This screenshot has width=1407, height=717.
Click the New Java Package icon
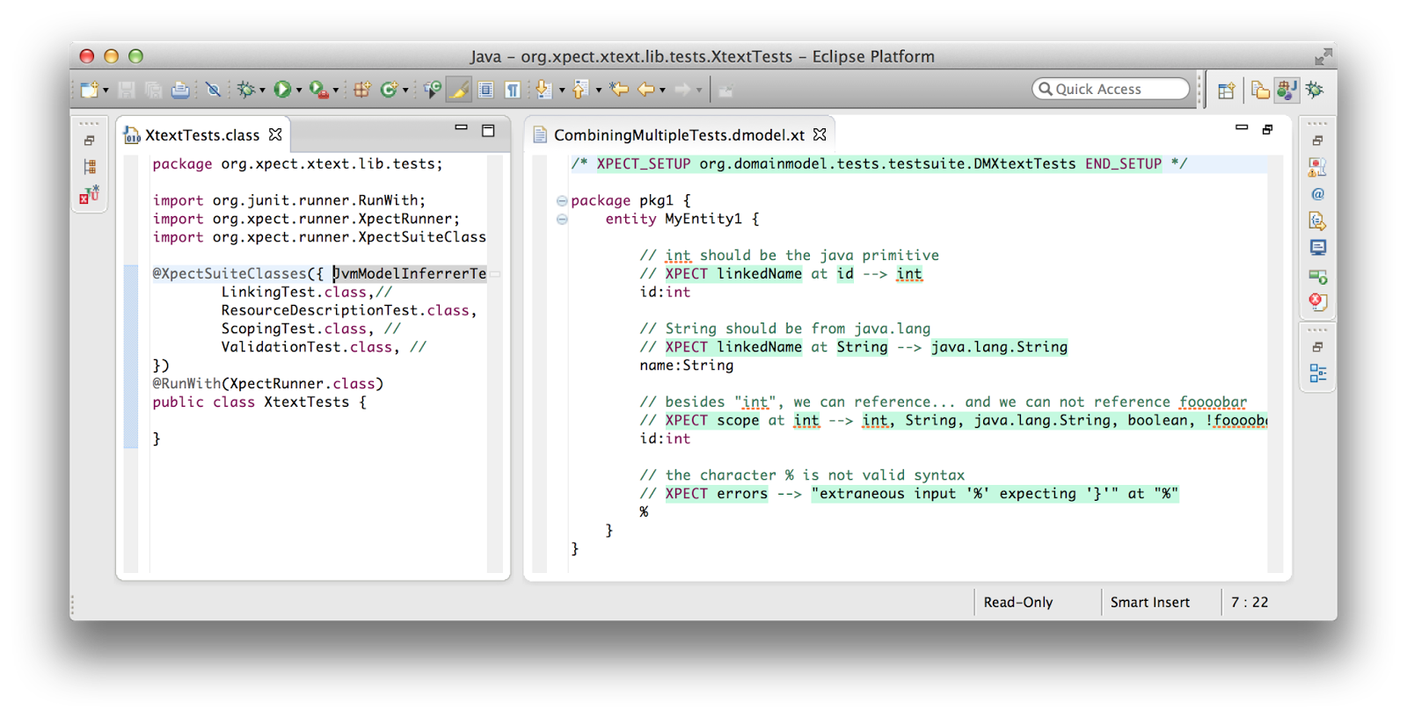tap(361, 90)
